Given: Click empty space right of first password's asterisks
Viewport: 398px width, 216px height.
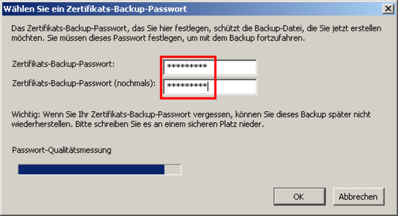Looking at the screenshot, I should [236, 68].
